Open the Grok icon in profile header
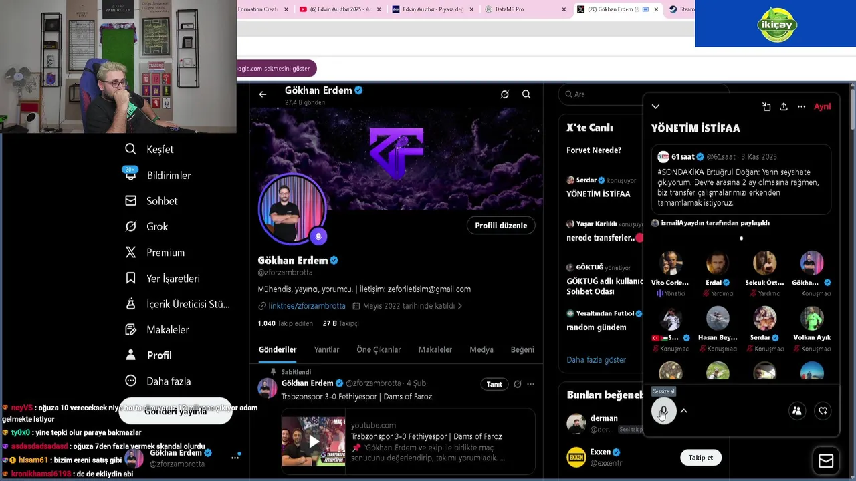 (505, 94)
